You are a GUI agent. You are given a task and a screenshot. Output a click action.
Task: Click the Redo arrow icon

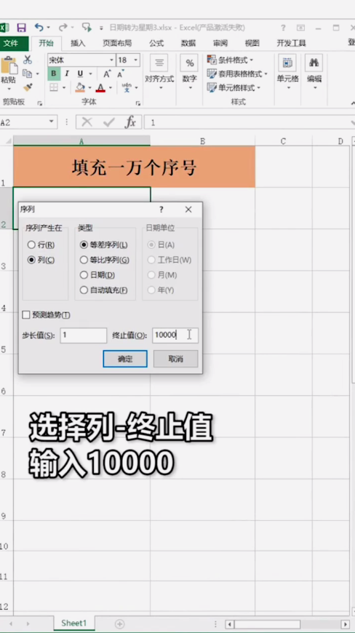(x=63, y=28)
